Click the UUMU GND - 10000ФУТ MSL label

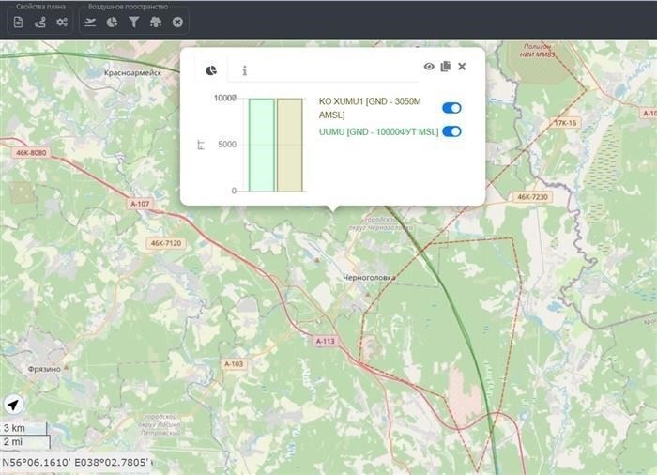click(x=378, y=132)
